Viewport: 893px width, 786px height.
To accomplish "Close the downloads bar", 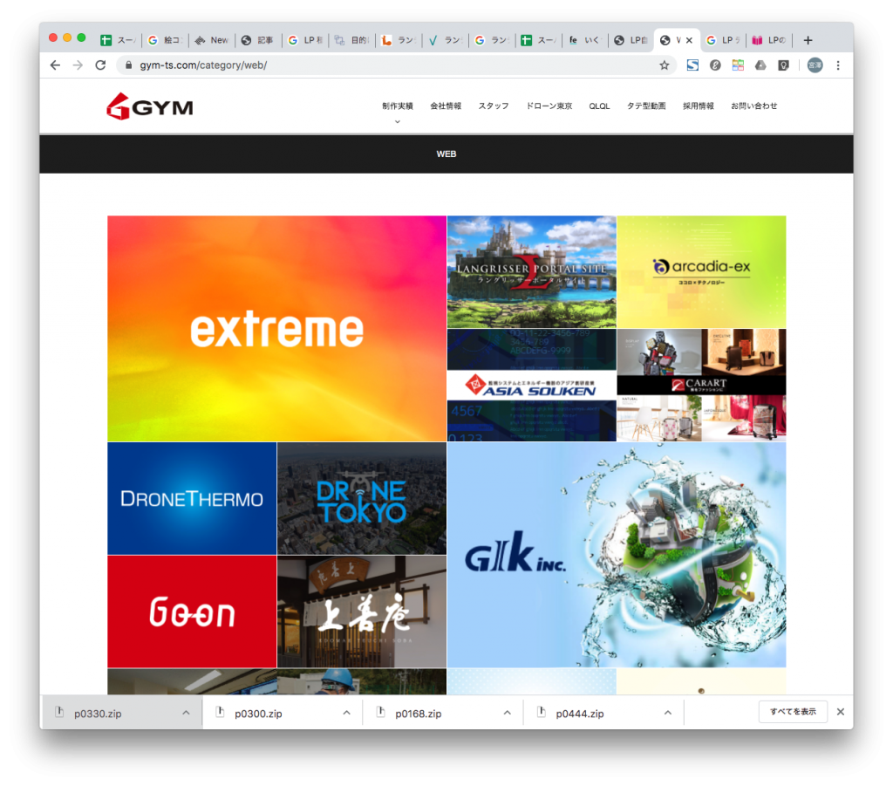I will click(x=840, y=712).
